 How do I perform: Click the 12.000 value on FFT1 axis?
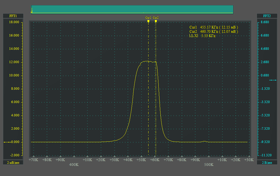coord(14,62)
